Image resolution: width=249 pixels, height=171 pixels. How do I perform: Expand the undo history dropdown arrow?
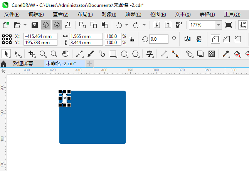point(127,25)
